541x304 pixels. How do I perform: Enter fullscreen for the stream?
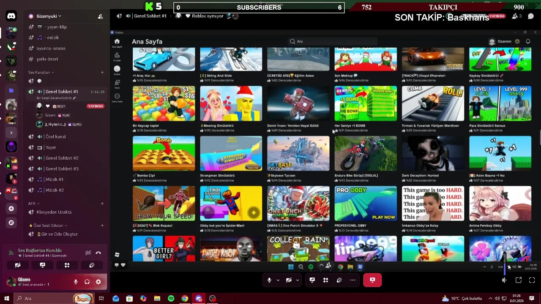click(x=532, y=280)
